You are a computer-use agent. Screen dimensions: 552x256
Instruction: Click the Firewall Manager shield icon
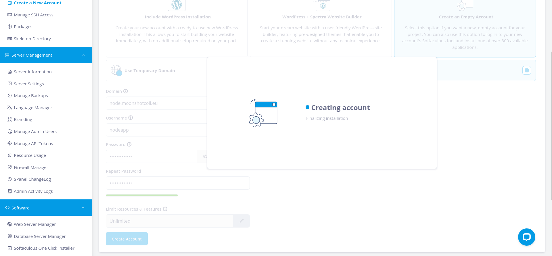pyautogui.click(x=9, y=167)
